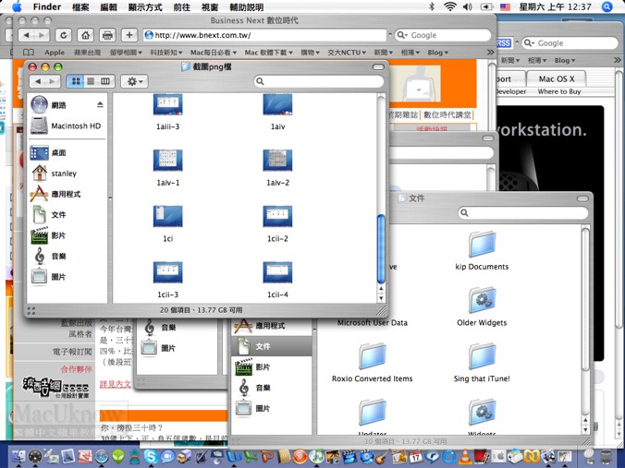Viewport: 625px width, 468px height.
Task: Switch 截圖png檔 window to column view
Action: pyautogui.click(x=105, y=81)
